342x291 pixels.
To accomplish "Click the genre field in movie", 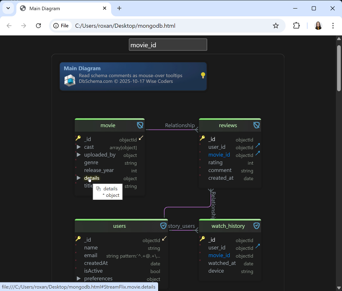I will point(91,163).
